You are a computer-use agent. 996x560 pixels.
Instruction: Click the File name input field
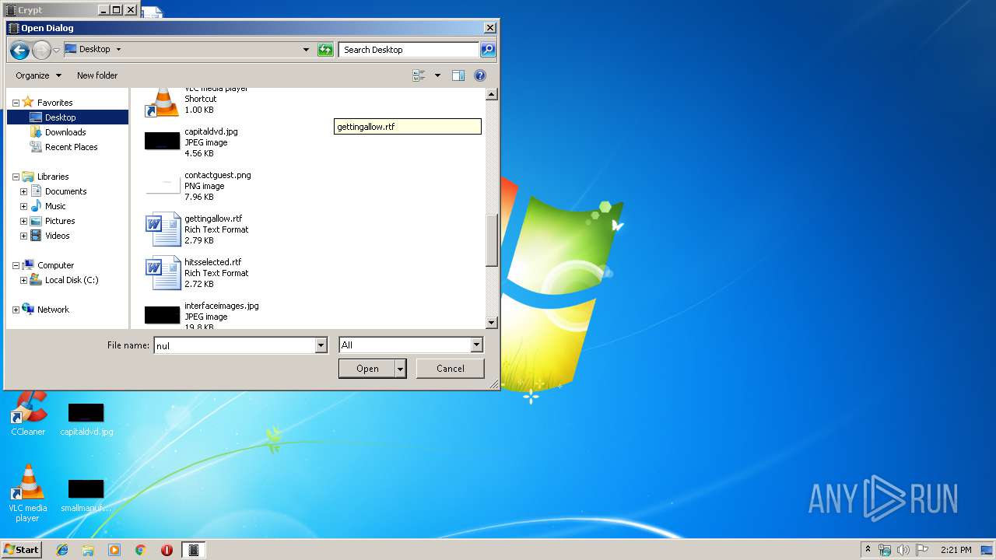click(234, 345)
